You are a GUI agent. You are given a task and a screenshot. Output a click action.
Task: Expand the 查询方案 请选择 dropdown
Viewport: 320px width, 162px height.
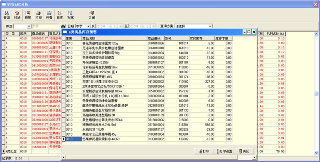[210, 26]
